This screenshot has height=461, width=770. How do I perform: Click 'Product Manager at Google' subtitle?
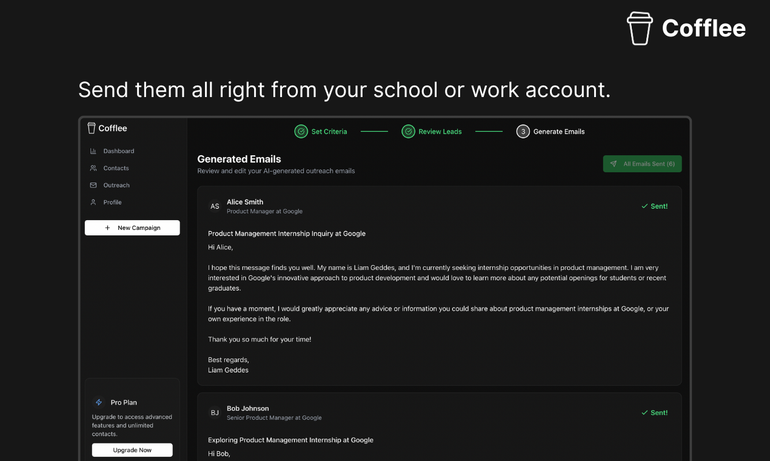point(264,211)
